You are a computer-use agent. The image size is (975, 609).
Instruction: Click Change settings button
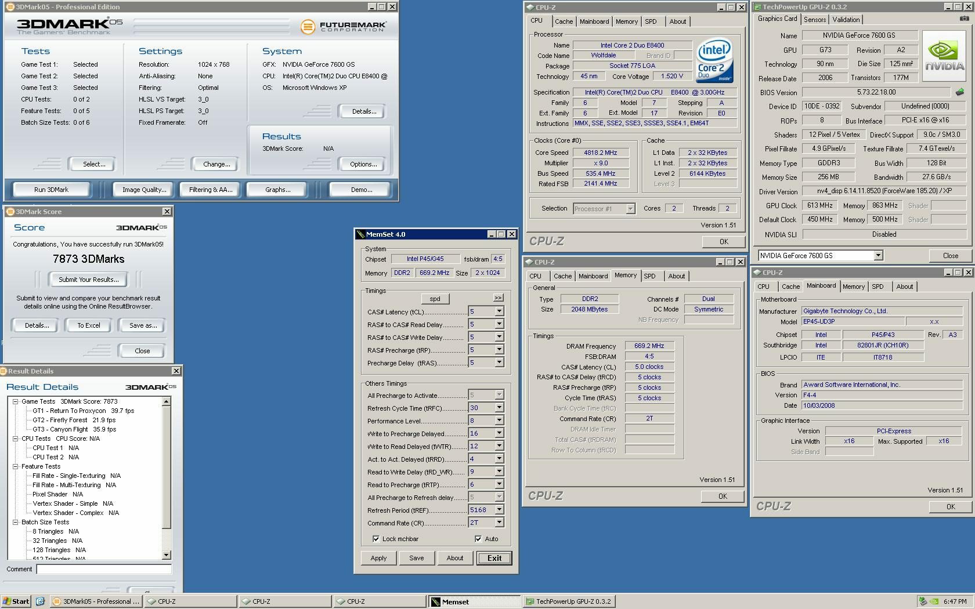216,164
